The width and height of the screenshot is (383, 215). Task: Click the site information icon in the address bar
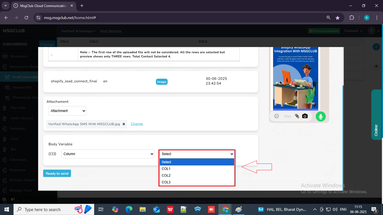pos(39,18)
